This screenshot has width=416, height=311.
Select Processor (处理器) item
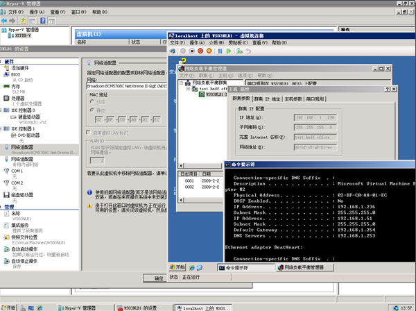[x=18, y=99]
